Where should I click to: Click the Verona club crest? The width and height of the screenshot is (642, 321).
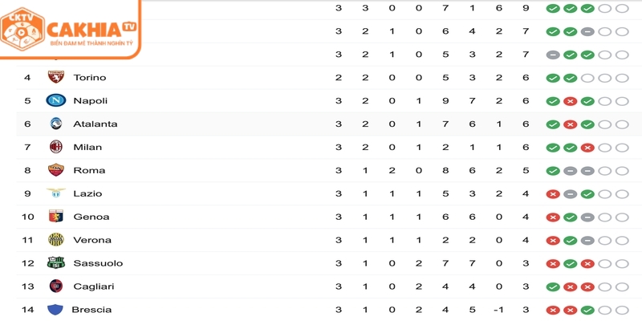55,240
